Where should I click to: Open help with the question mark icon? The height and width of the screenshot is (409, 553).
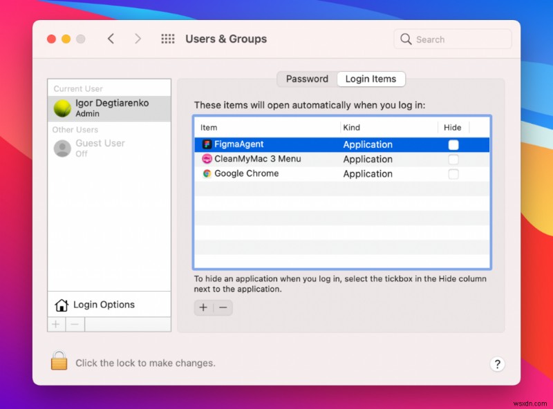(x=498, y=364)
